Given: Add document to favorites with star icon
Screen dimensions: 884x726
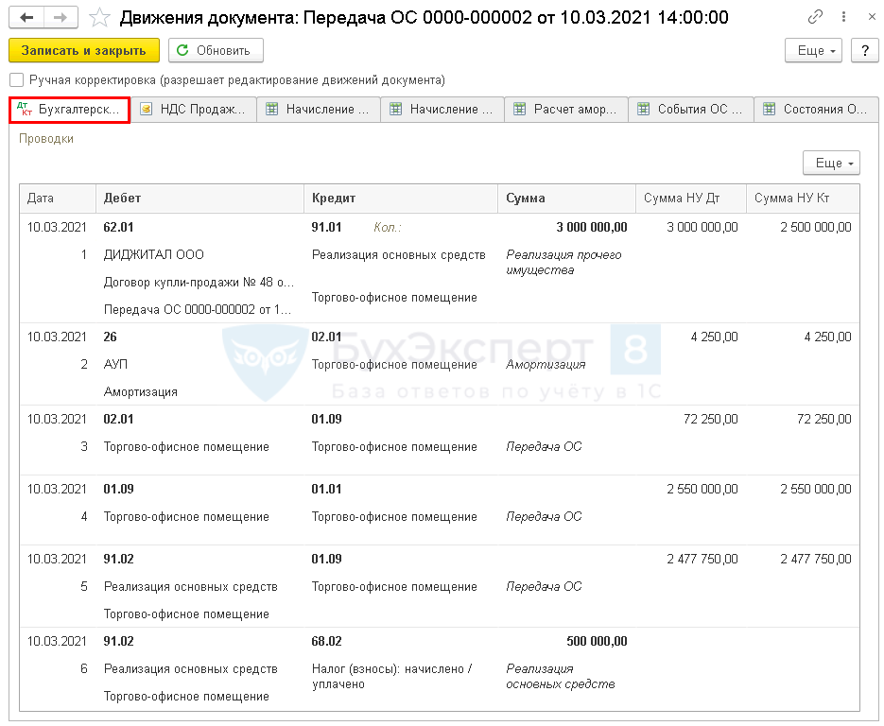Looking at the screenshot, I should [98, 17].
